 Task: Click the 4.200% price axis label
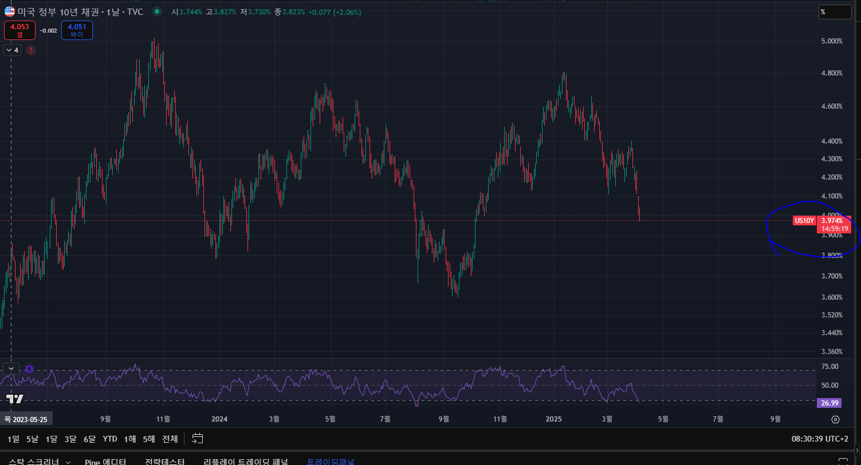point(832,177)
